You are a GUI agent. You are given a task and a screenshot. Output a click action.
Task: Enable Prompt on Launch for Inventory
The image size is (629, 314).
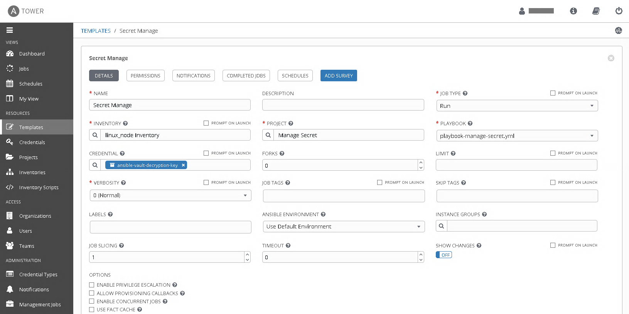[206, 123]
